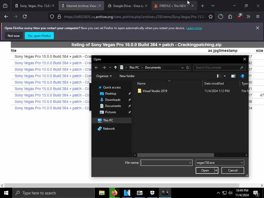Viewport: 264px width, 198px height.
Task: Click the circular timer extension icon in toolbar
Action: pos(221,16)
